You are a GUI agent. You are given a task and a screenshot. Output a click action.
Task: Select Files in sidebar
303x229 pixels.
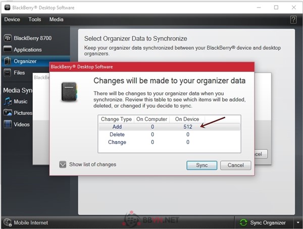click(19, 73)
